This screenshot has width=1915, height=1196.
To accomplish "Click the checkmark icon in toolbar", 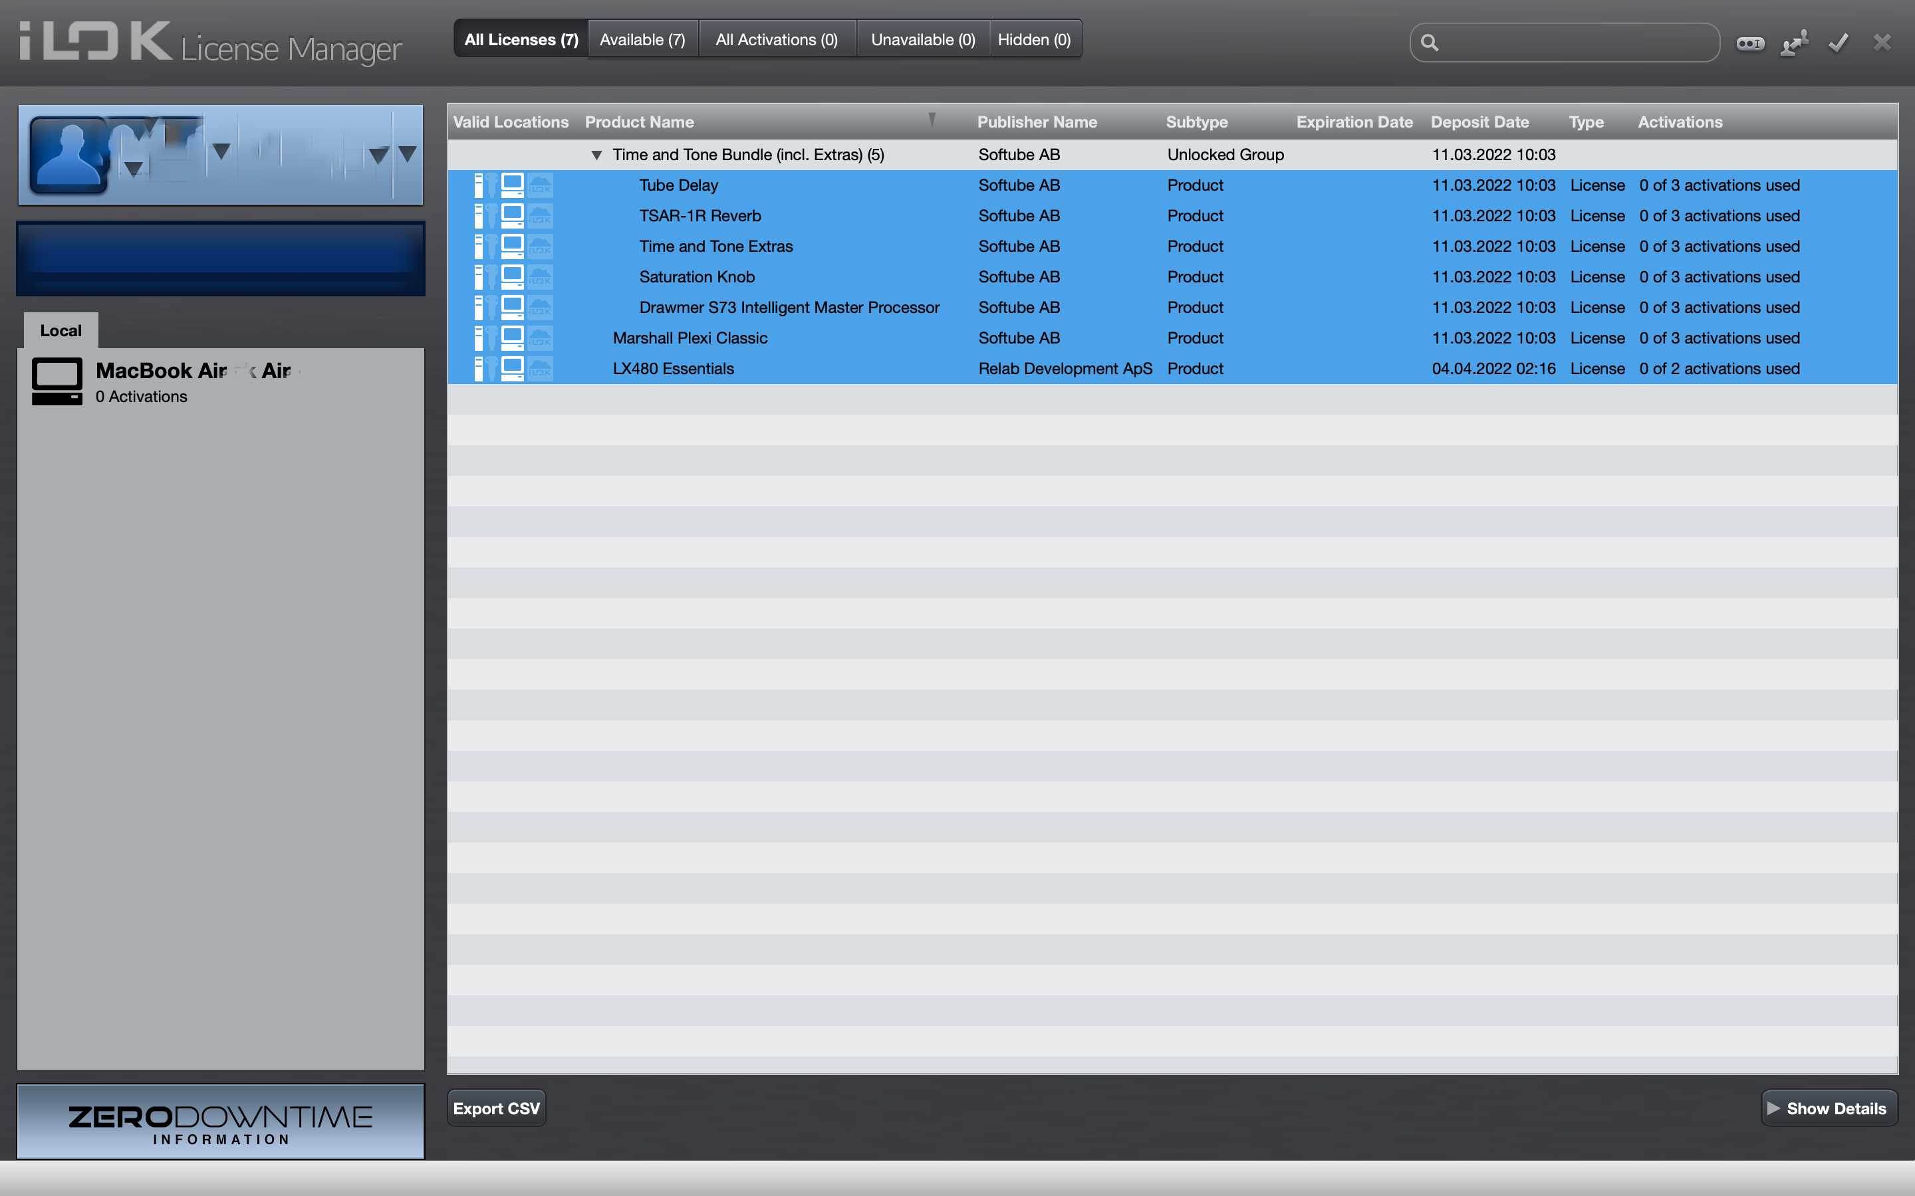I will 1837,43.
